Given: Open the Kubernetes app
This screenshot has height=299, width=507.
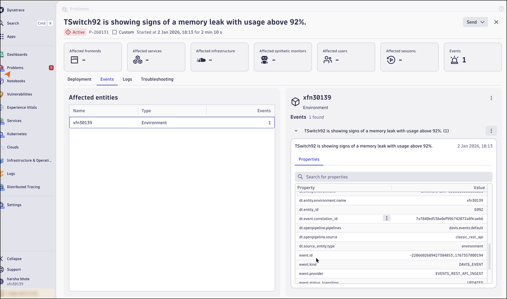Looking at the screenshot, I should pyautogui.click(x=17, y=134).
